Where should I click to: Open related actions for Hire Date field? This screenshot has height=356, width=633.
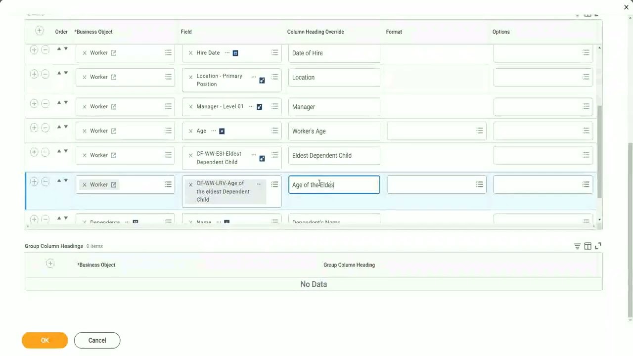227,53
